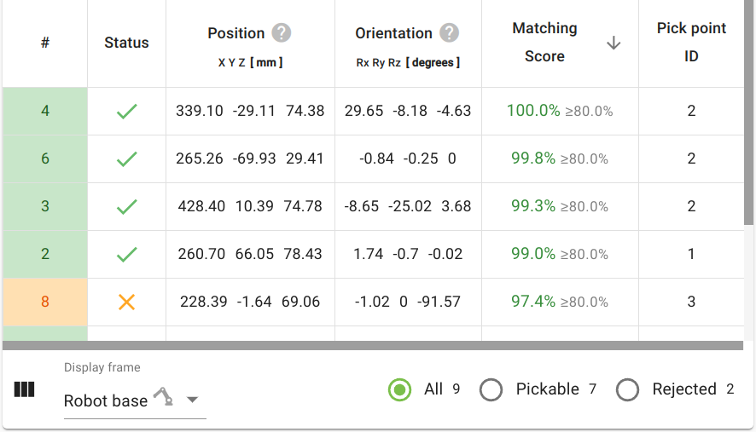Click the Position help question-mark icon
Viewport: 756px width, 432px height.
282,33
